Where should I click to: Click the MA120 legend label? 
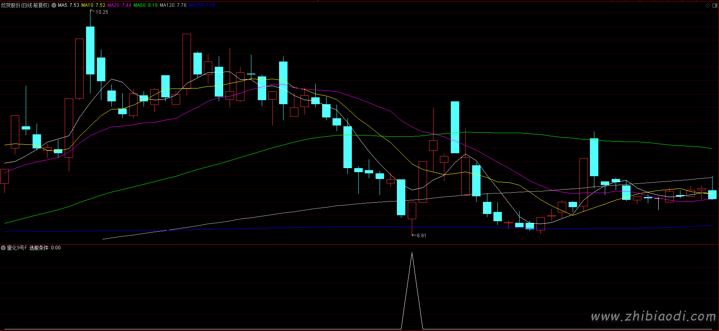click(173, 5)
